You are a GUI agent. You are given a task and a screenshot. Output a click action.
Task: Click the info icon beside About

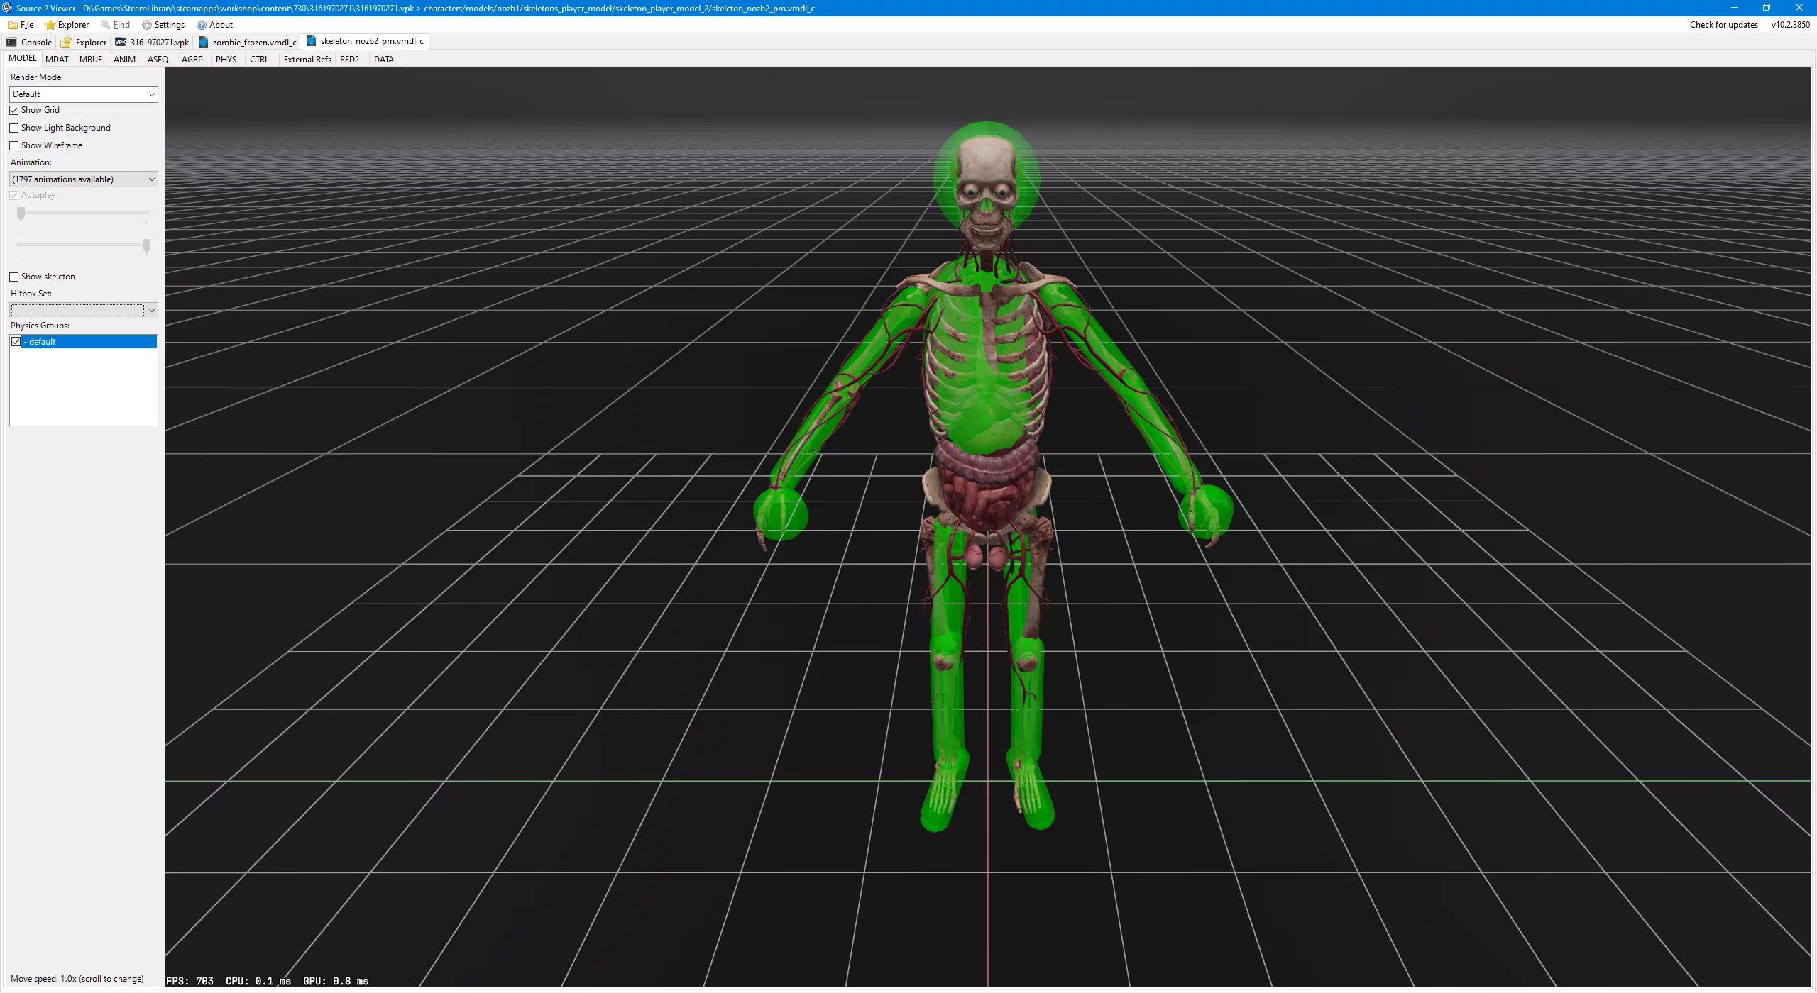[x=202, y=25]
